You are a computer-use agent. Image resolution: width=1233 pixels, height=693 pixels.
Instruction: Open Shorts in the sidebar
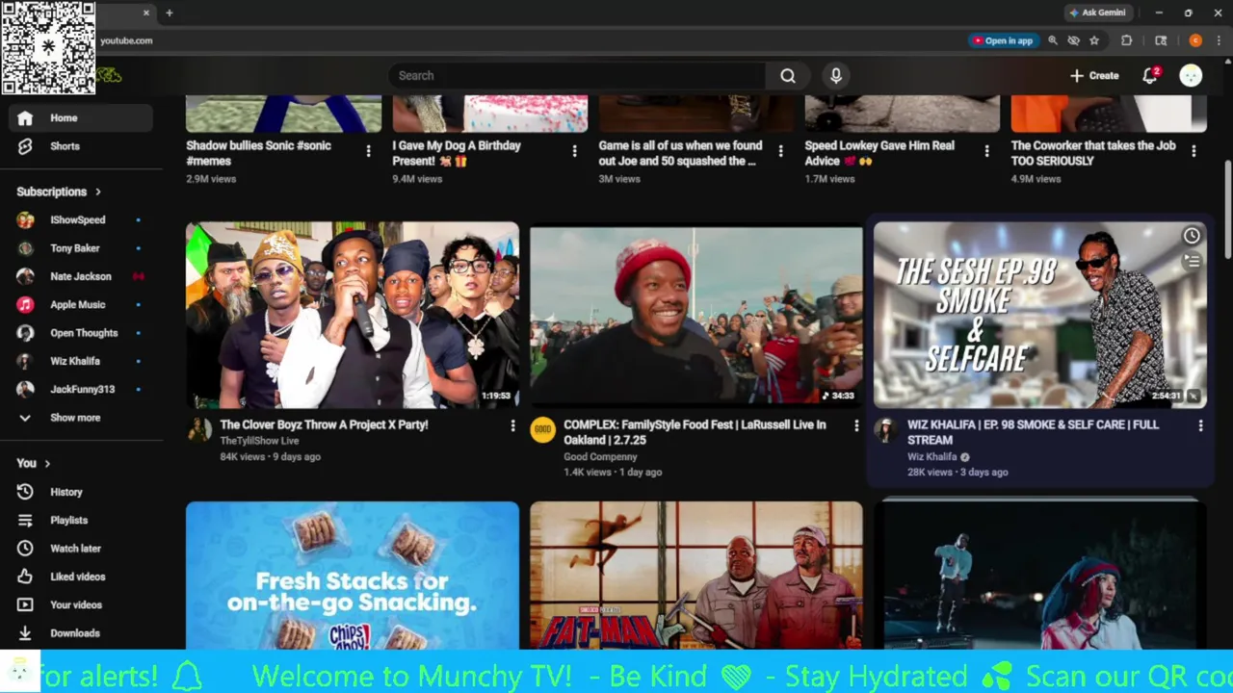coord(81,146)
